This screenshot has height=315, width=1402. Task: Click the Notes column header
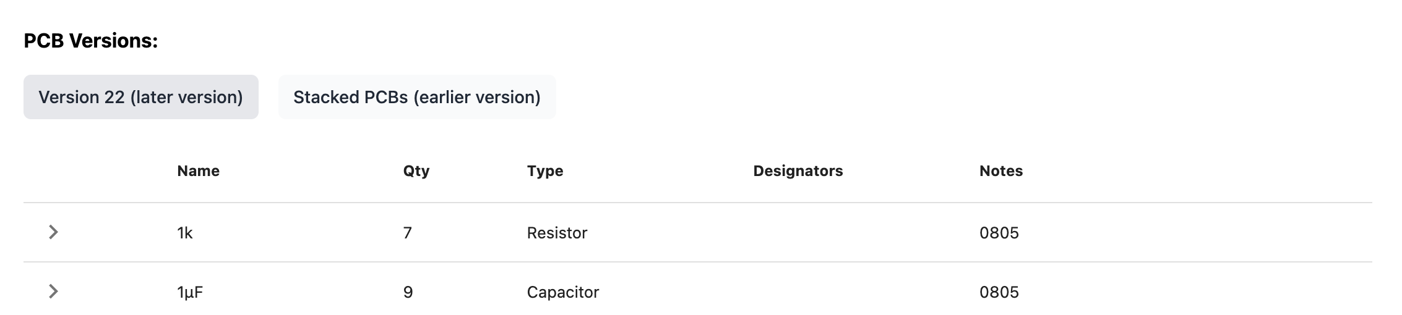pyautogui.click(x=1001, y=171)
